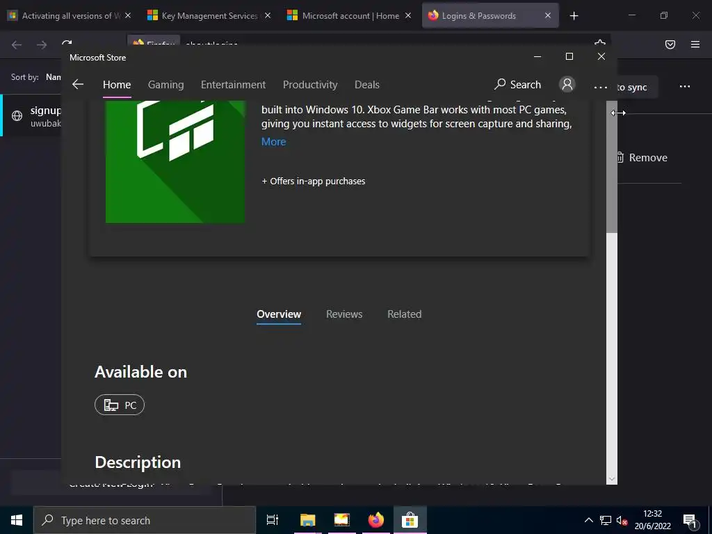The width and height of the screenshot is (712, 534).
Task: Open Search in Microsoft Store
Action: (x=517, y=84)
